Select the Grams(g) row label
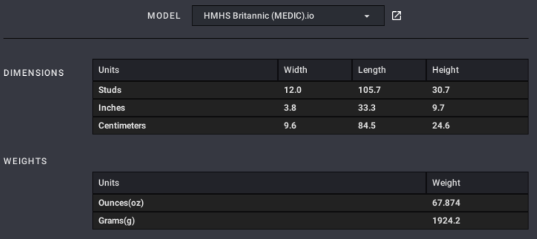 point(117,221)
